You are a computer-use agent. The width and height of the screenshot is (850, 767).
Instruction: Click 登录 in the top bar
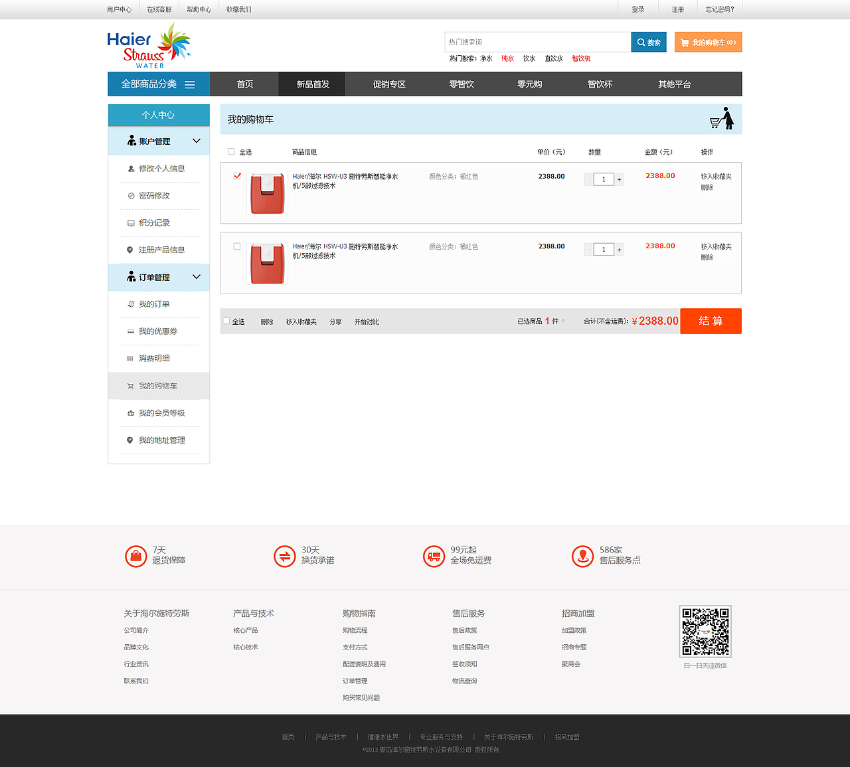click(638, 9)
